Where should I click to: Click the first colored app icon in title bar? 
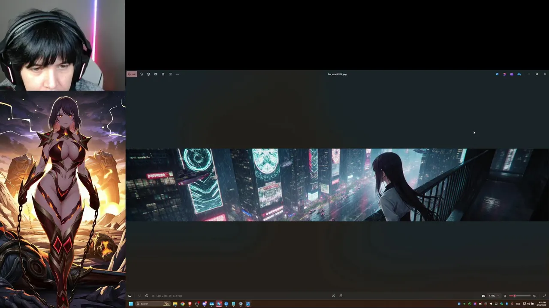497,74
